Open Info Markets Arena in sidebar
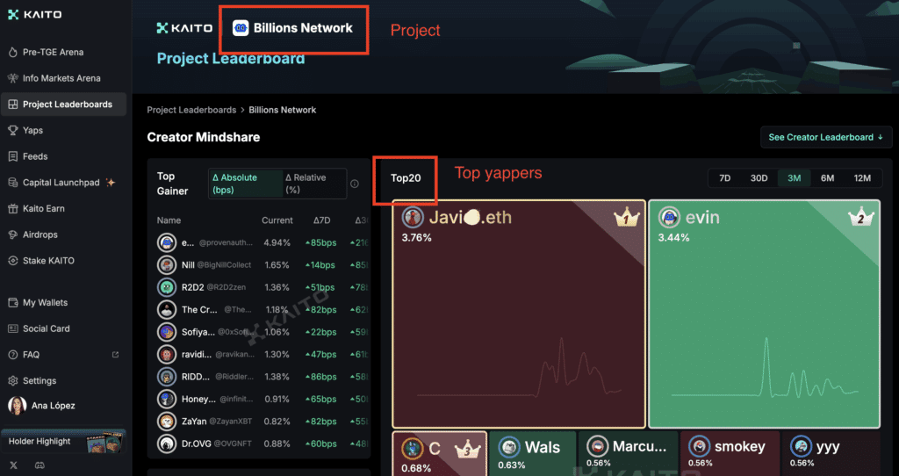899x476 pixels. click(61, 78)
